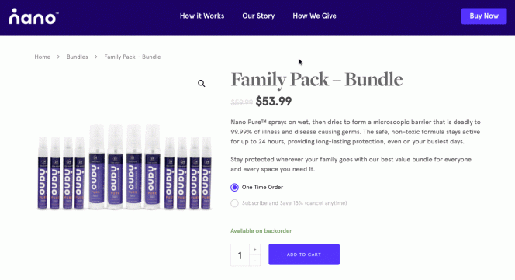Click the Buy Now button
Viewport: 515px width, 280px height.
(x=484, y=16)
